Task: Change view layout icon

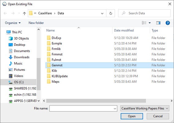Action: pyautogui.click(x=144, y=23)
